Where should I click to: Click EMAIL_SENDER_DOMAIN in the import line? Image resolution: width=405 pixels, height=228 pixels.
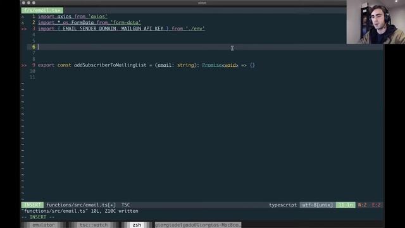pos(89,28)
